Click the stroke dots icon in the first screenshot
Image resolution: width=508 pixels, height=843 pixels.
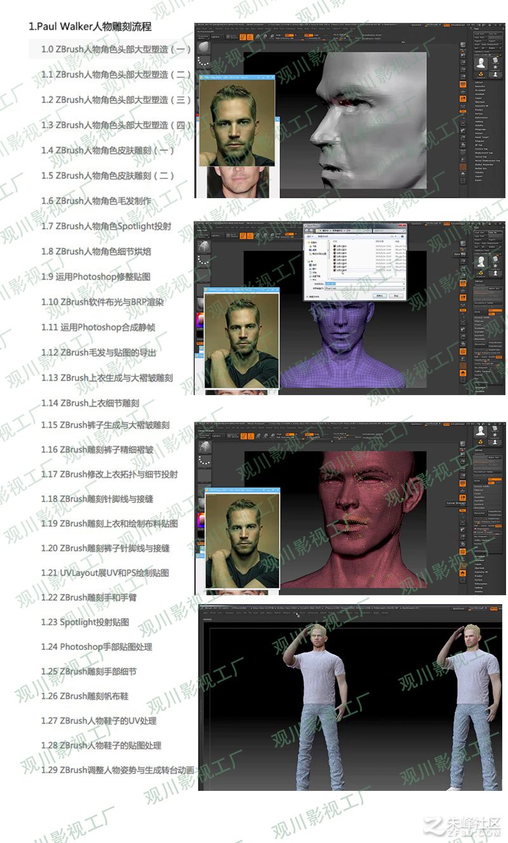pos(203,62)
